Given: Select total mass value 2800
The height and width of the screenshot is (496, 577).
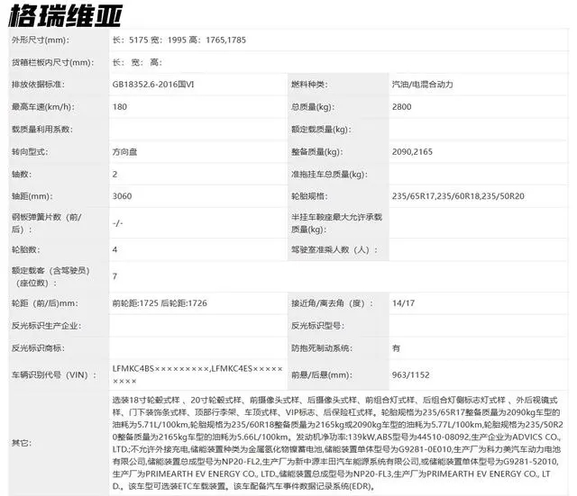Looking at the screenshot, I should click(x=401, y=107).
